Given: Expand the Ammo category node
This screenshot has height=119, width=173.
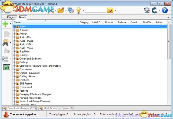Looking at the screenshot, I should (x=14, y=27).
